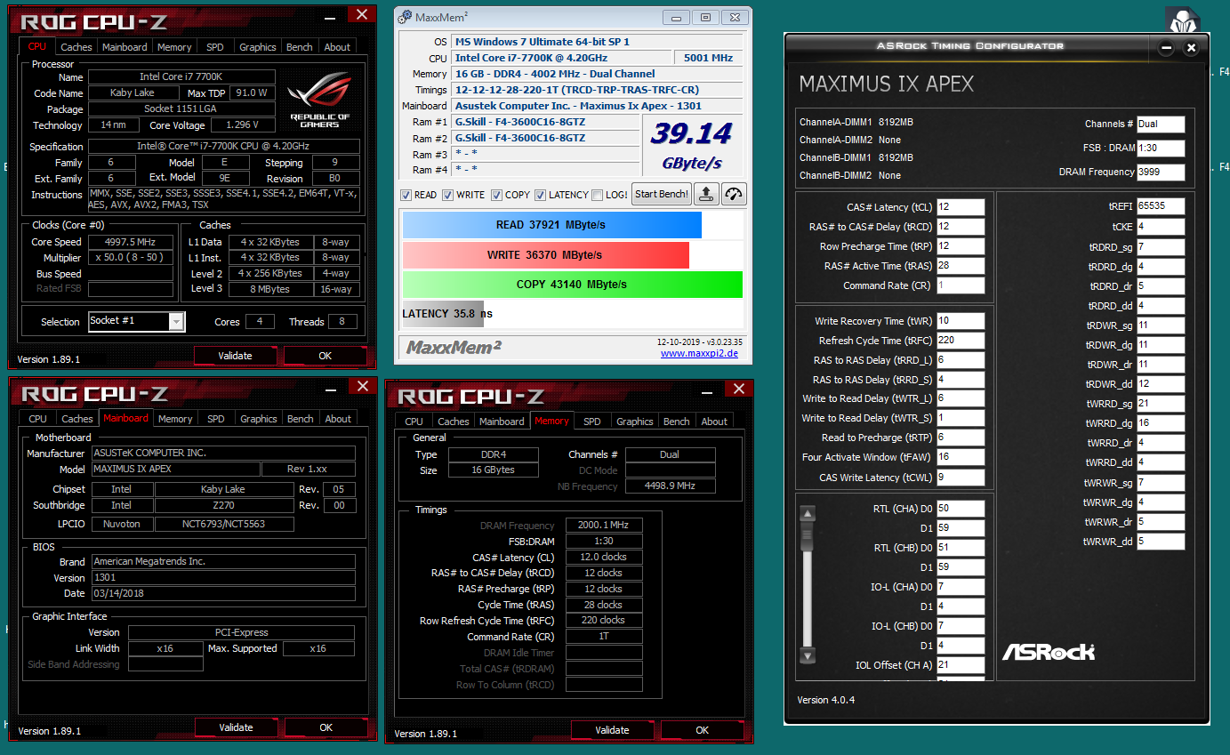1230x755 pixels.
Task: Toggle the COPY checkbox in MaxxMem
Action: (497, 195)
